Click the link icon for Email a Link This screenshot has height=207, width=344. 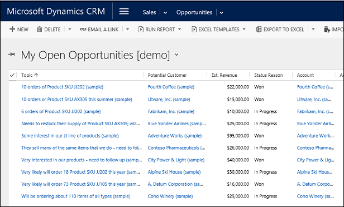(83, 29)
